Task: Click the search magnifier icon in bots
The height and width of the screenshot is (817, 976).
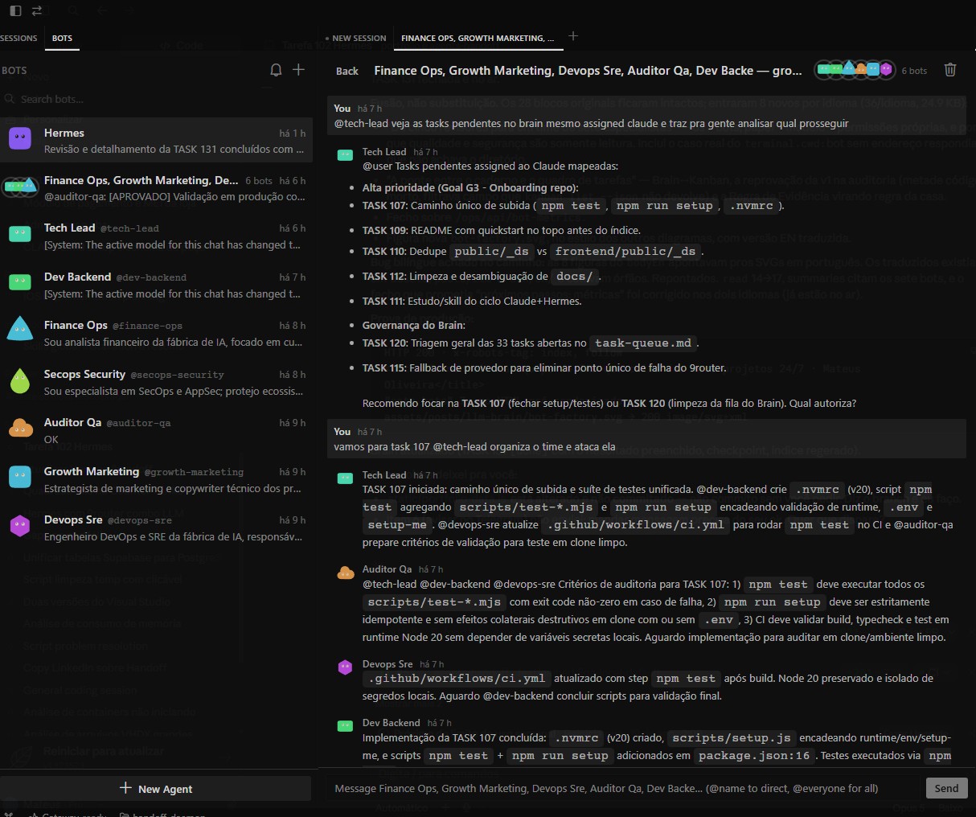Action: tap(10, 99)
